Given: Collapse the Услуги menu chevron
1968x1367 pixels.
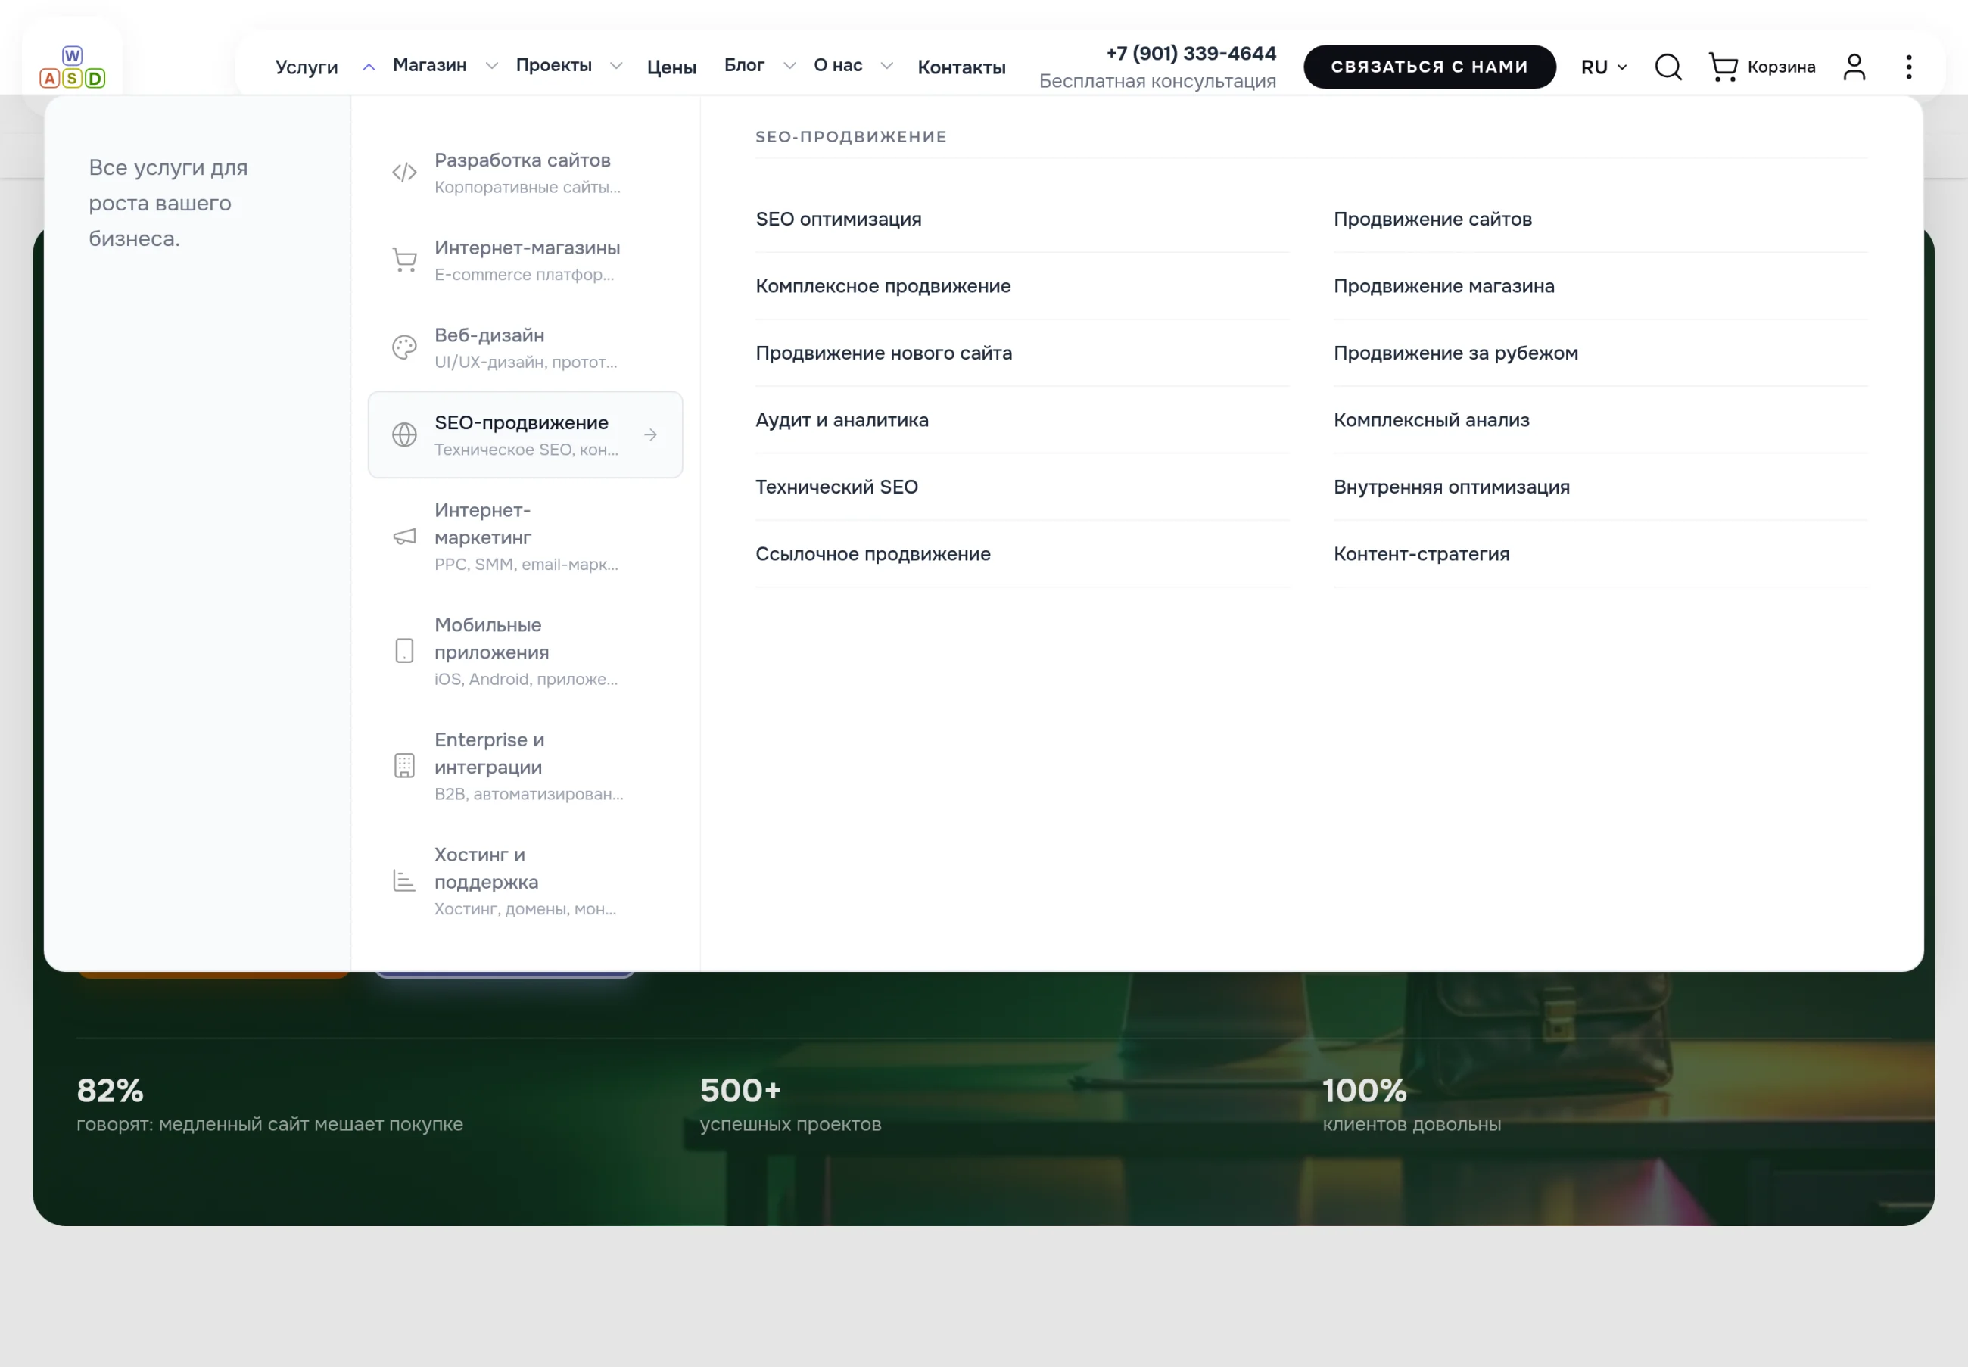Looking at the screenshot, I should (369, 67).
